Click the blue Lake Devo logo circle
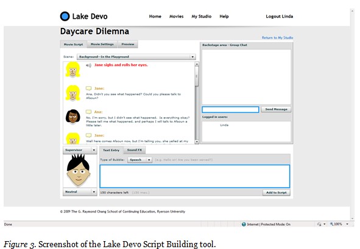Image resolution: width=360 pixels, height=249 pixels. click(x=65, y=16)
